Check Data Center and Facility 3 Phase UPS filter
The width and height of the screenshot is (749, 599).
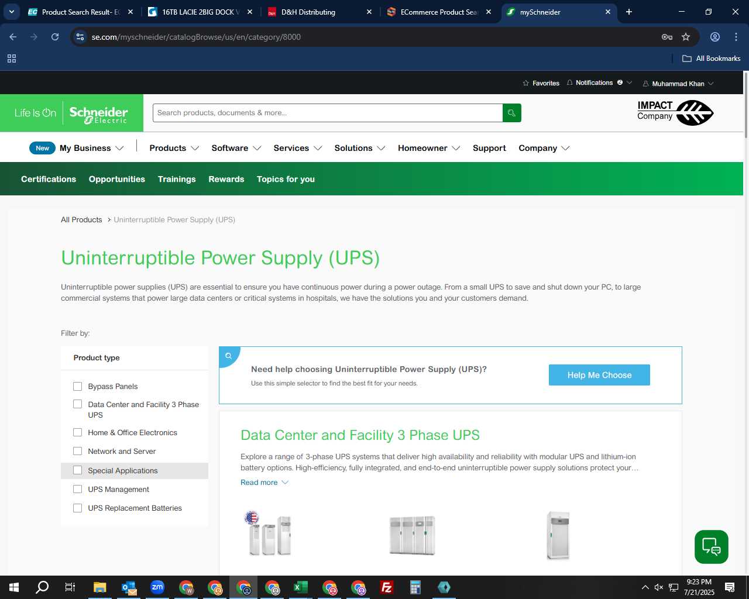(77, 404)
